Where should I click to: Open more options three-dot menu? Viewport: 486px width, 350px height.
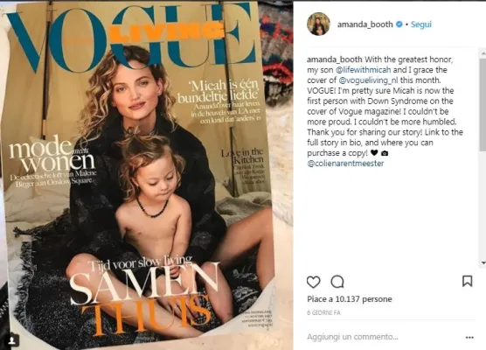[x=469, y=337]
